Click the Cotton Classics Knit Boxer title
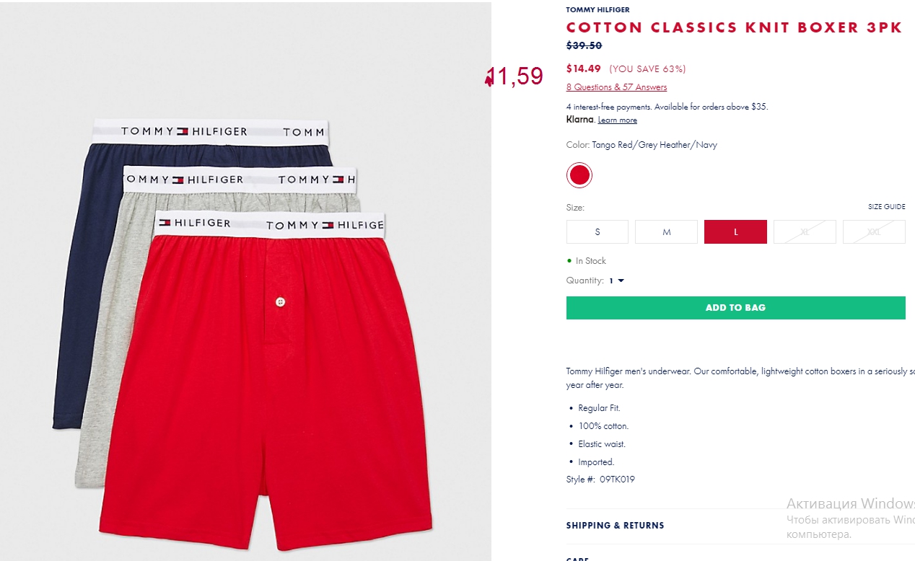The height and width of the screenshot is (561, 915). tap(735, 28)
